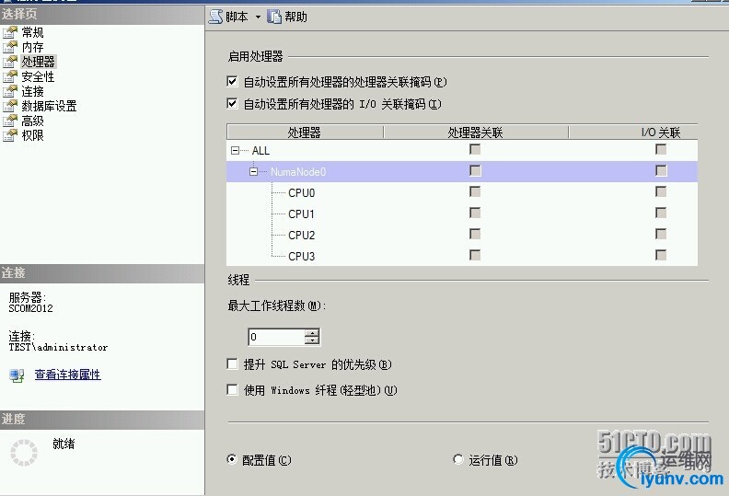Check processor affinity for ALL row
The image size is (729, 496).
coord(475,149)
